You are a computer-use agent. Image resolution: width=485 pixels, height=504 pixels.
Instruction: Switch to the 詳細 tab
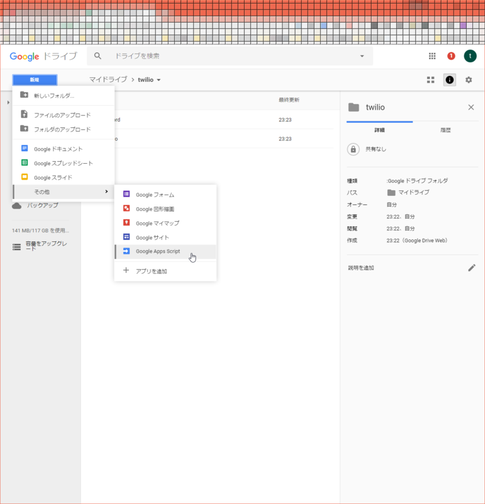point(379,130)
